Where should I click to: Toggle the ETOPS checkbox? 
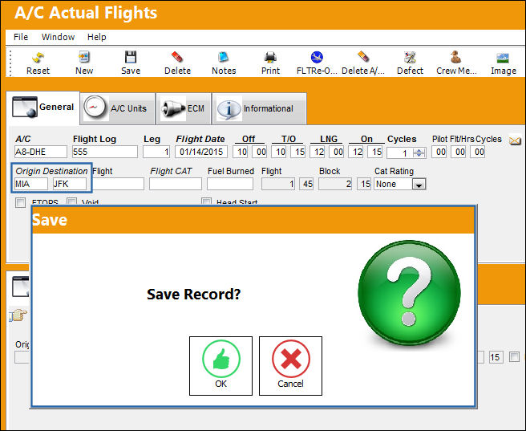coord(21,202)
